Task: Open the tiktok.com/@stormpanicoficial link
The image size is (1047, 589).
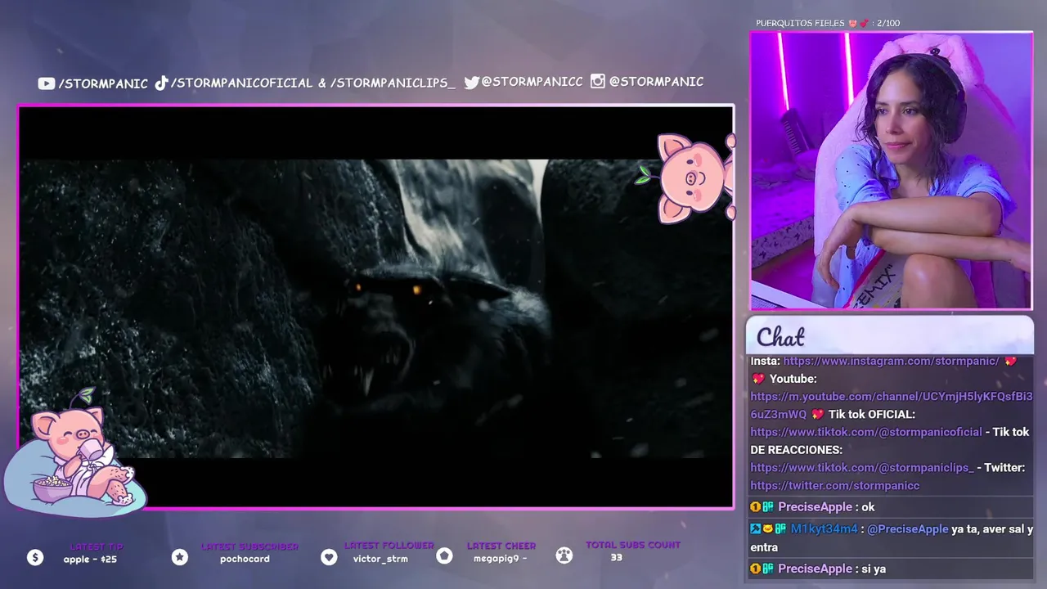Action: point(866,432)
